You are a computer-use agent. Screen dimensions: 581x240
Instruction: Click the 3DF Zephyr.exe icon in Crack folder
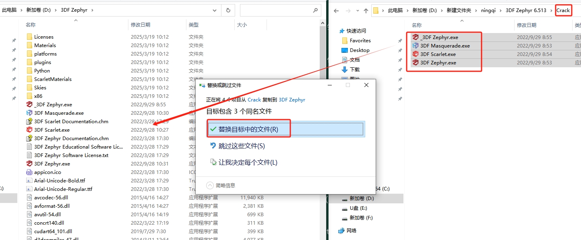click(x=416, y=62)
